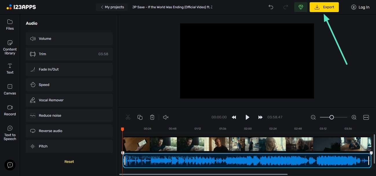This screenshot has width=376, height=176.
Task: Click the project title field
Action: pyautogui.click(x=172, y=7)
